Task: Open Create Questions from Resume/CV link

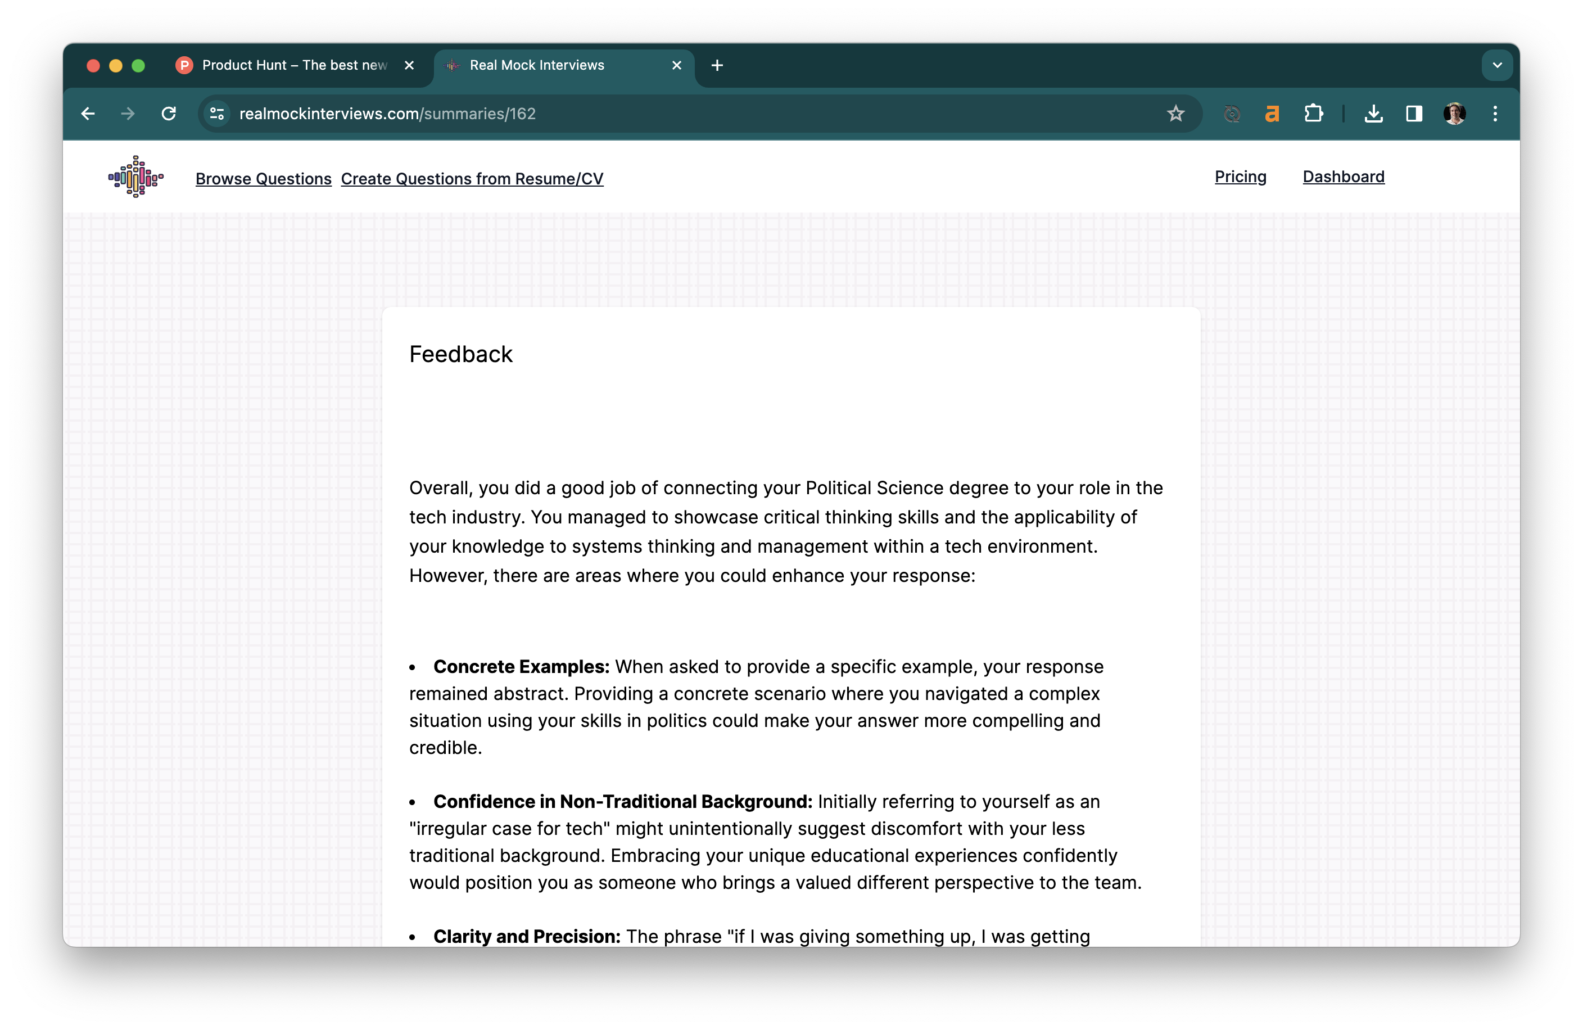Action: click(472, 179)
